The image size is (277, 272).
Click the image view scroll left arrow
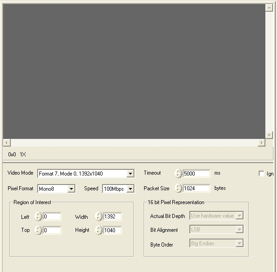click(7, 142)
